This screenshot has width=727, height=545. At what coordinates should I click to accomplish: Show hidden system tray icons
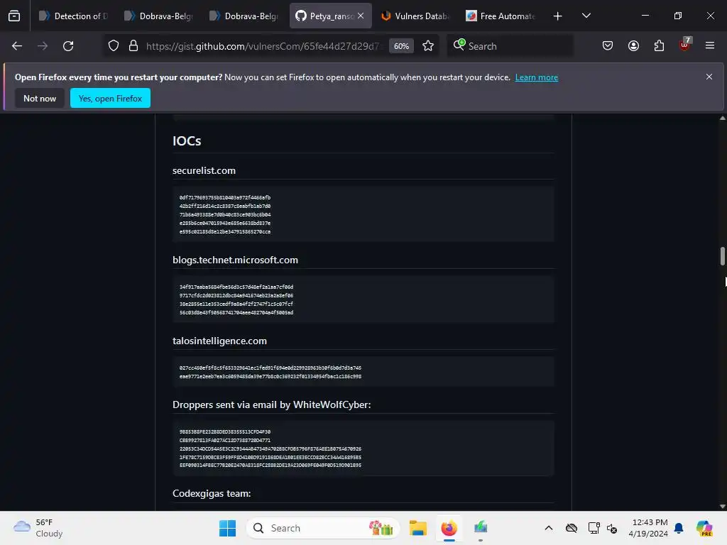(x=549, y=528)
